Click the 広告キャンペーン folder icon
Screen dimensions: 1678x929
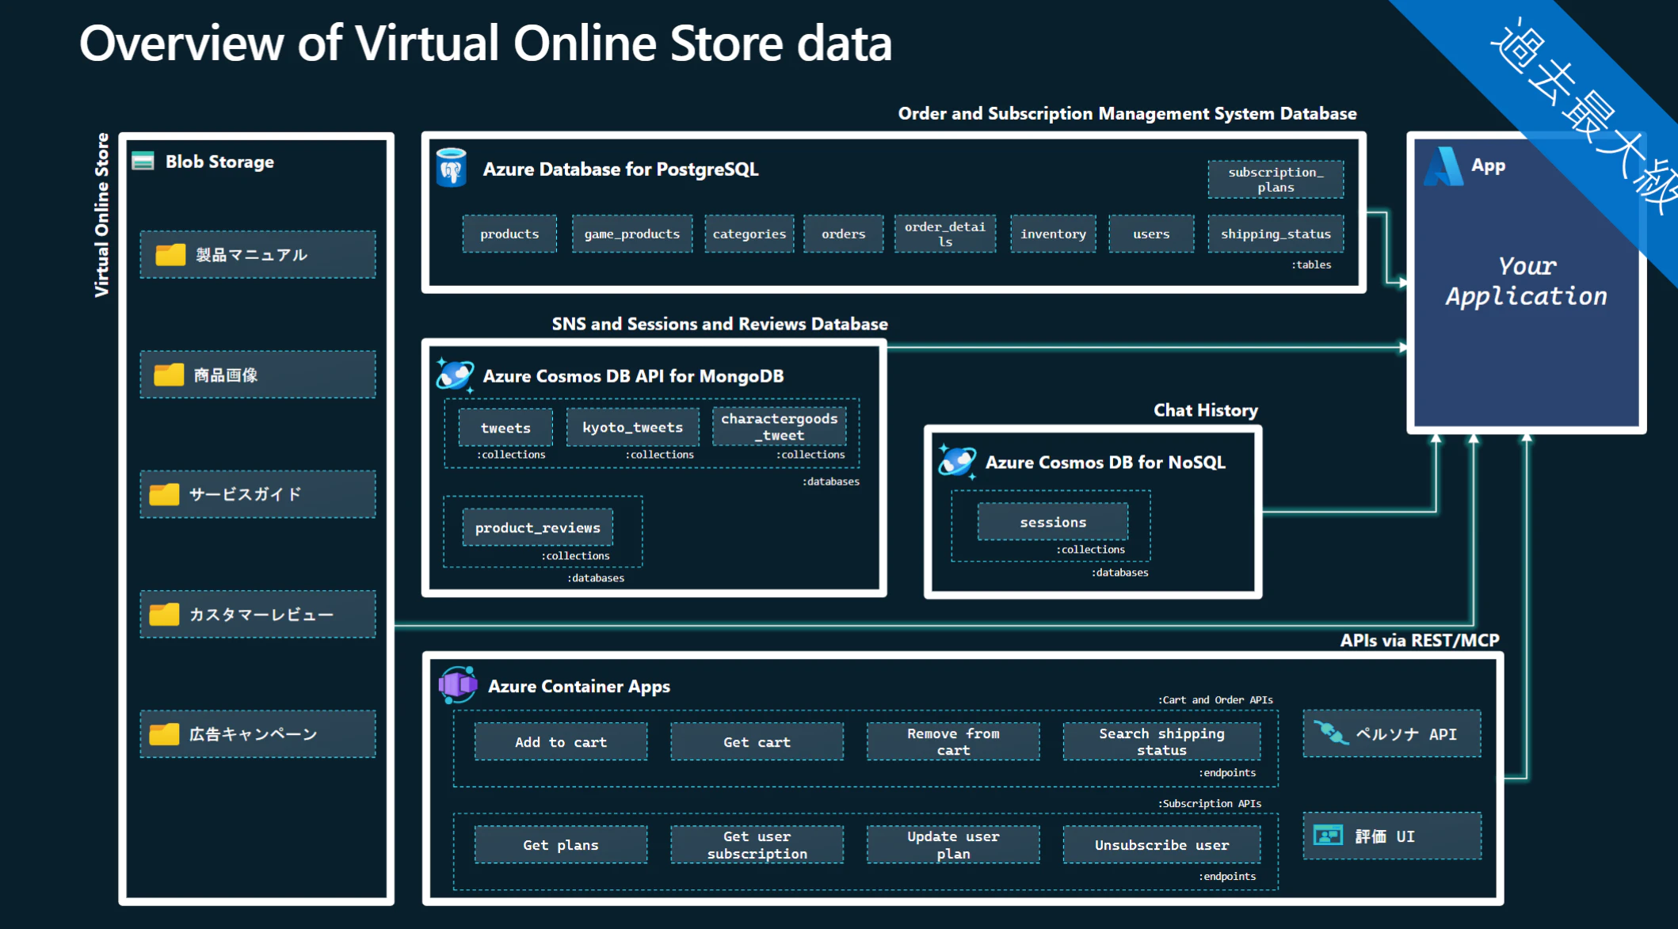[x=164, y=734]
